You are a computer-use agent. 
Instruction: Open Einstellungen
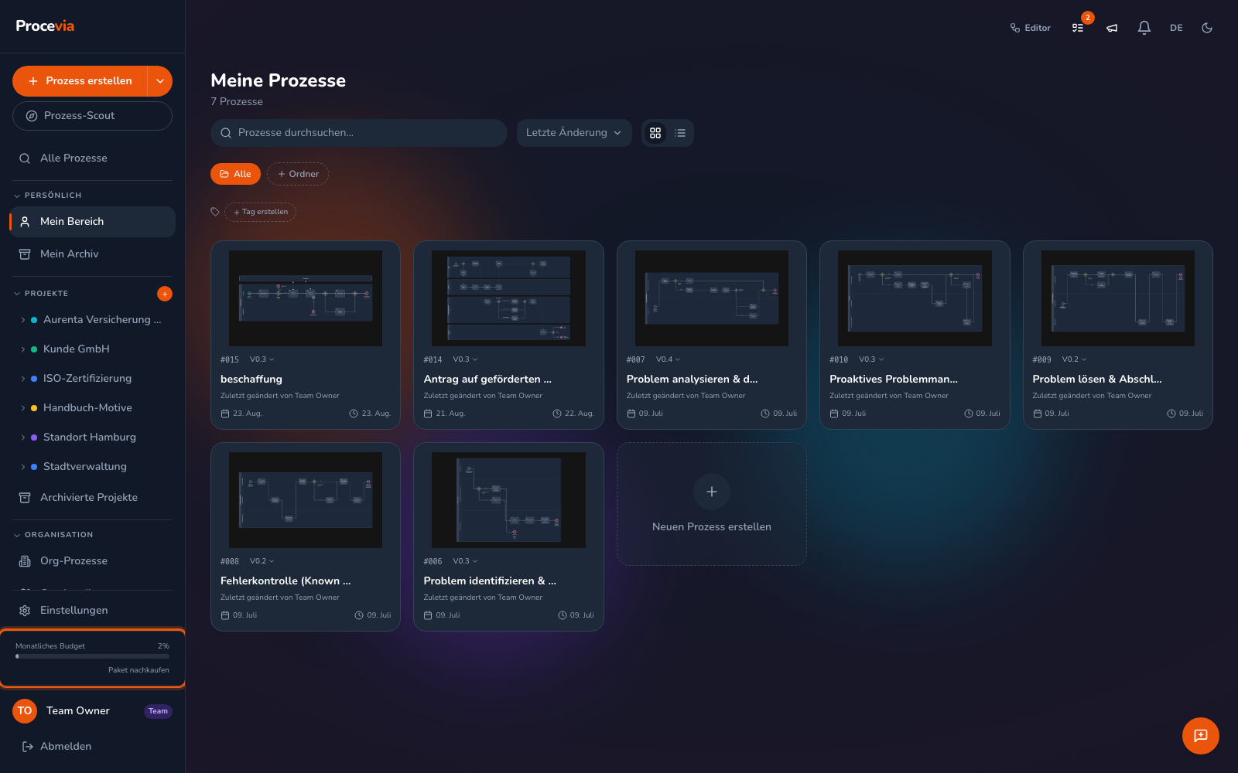coord(92,611)
